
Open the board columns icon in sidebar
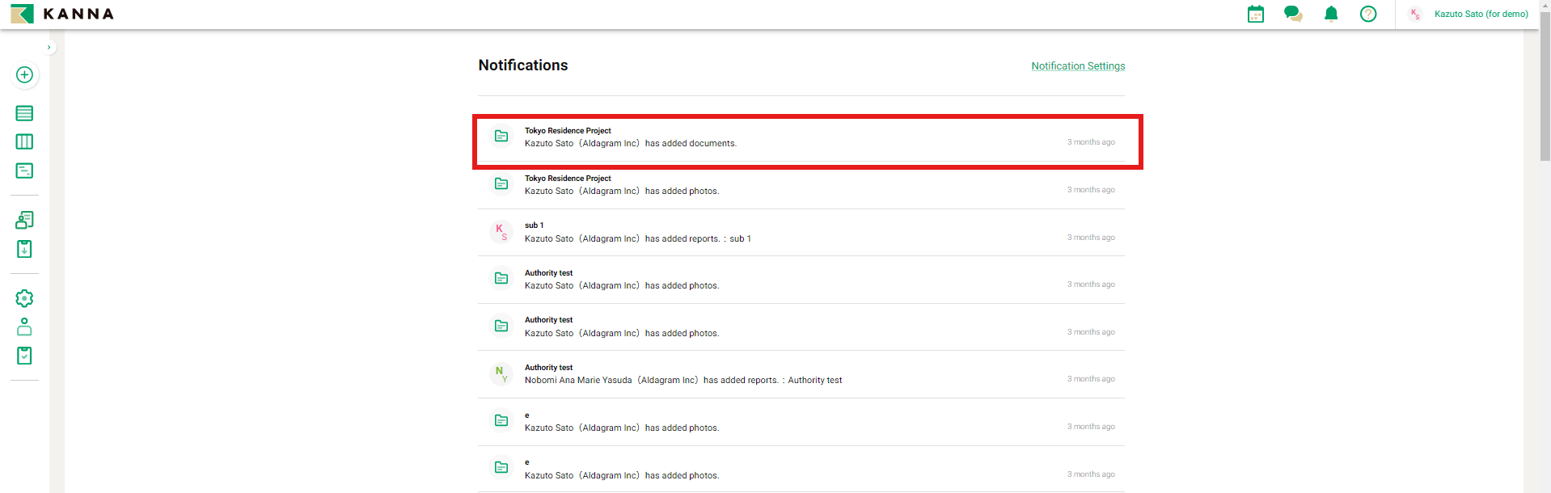click(x=24, y=141)
